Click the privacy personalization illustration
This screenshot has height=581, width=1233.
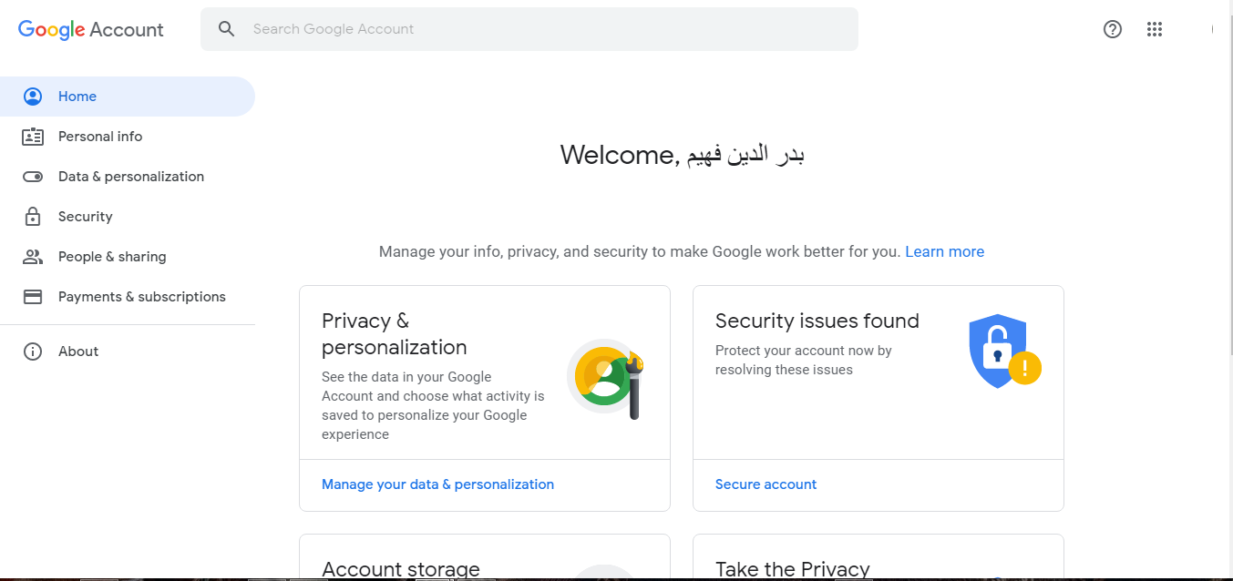tap(606, 378)
